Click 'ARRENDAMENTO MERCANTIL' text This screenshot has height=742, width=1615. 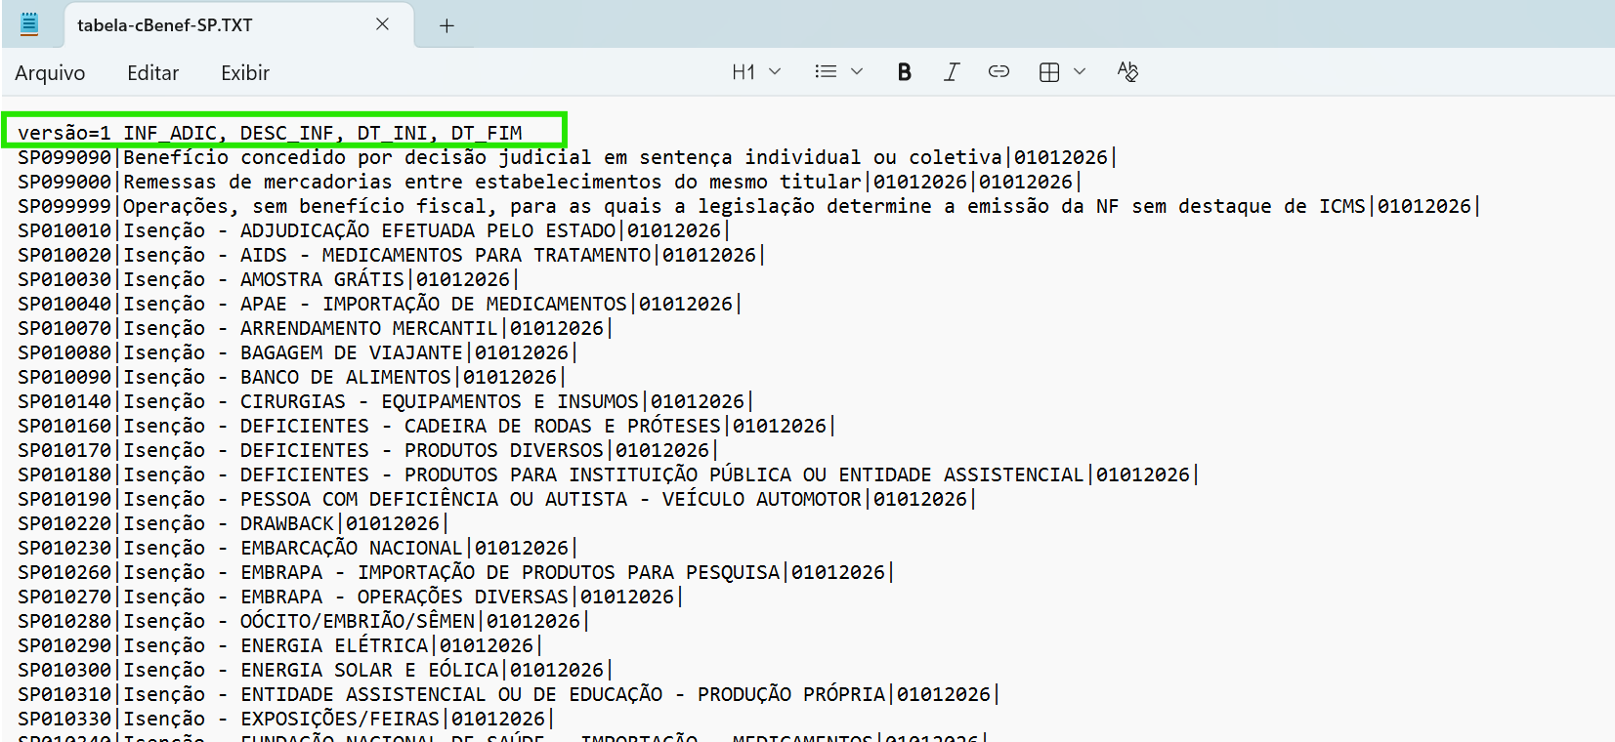[369, 328]
